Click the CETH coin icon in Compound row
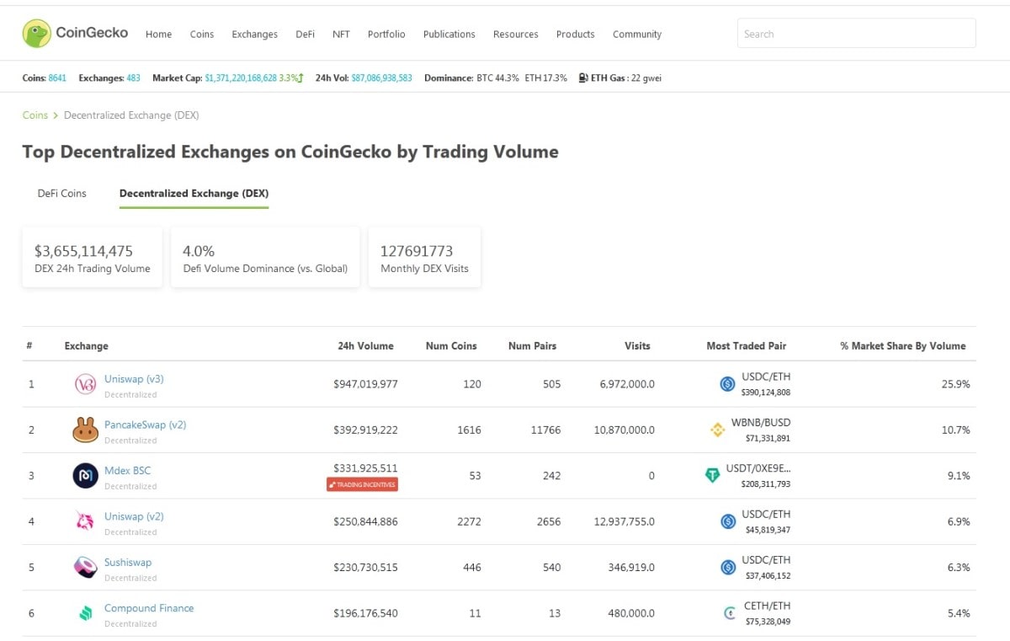The width and height of the screenshot is (1010, 641). pyautogui.click(x=731, y=613)
